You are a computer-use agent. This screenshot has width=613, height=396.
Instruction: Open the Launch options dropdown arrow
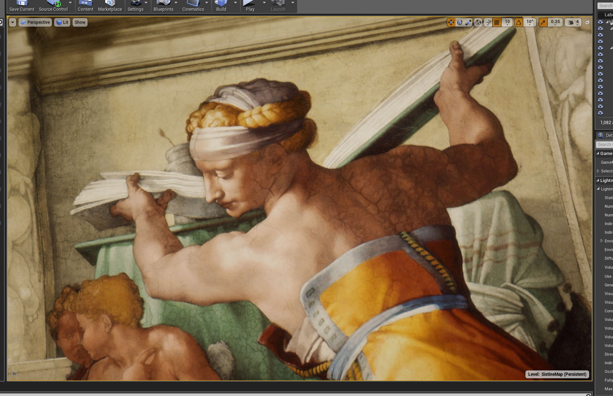[x=293, y=3]
